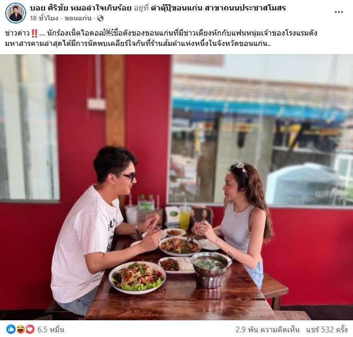Image resolution: width=353 pixels, height=337 pixels.
Task: Open check-in place ตำตุ๊ปุ๊ขอนแก่น สาขาถนนประชาสโมสร
Action: pos(218,8)
